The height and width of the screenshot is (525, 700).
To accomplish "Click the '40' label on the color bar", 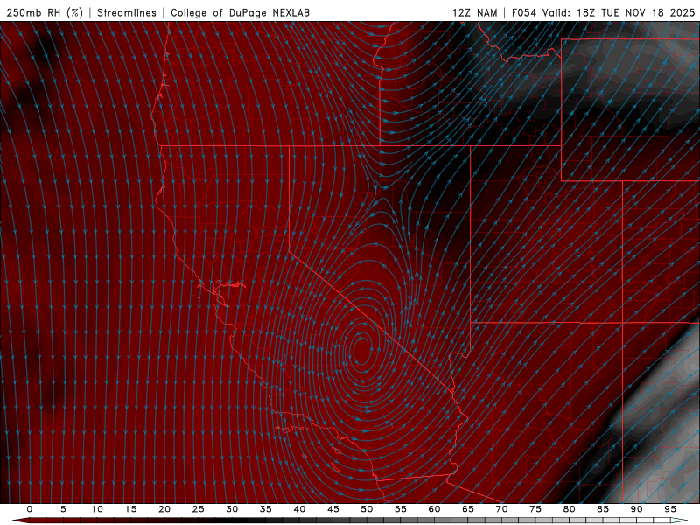I will [x=299, y=509].
